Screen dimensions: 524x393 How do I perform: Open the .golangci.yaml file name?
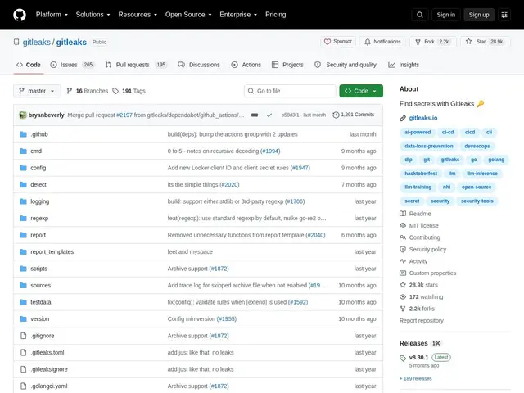coord(49,386)
